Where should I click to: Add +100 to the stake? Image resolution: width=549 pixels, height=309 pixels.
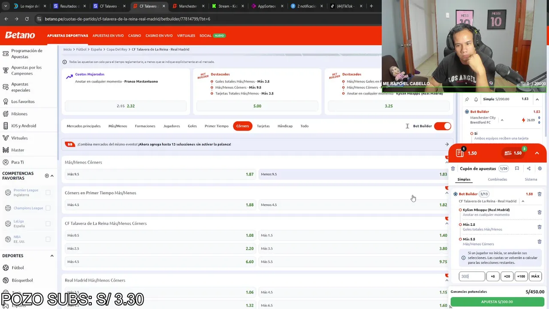(x=521, y=276)
